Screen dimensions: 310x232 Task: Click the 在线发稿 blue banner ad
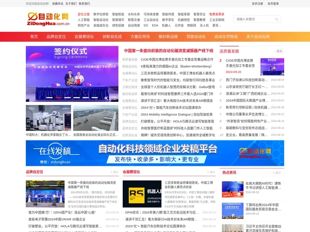pos(155,153)
